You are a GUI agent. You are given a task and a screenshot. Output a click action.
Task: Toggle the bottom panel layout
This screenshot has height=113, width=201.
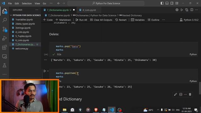(x=167, y=3)
